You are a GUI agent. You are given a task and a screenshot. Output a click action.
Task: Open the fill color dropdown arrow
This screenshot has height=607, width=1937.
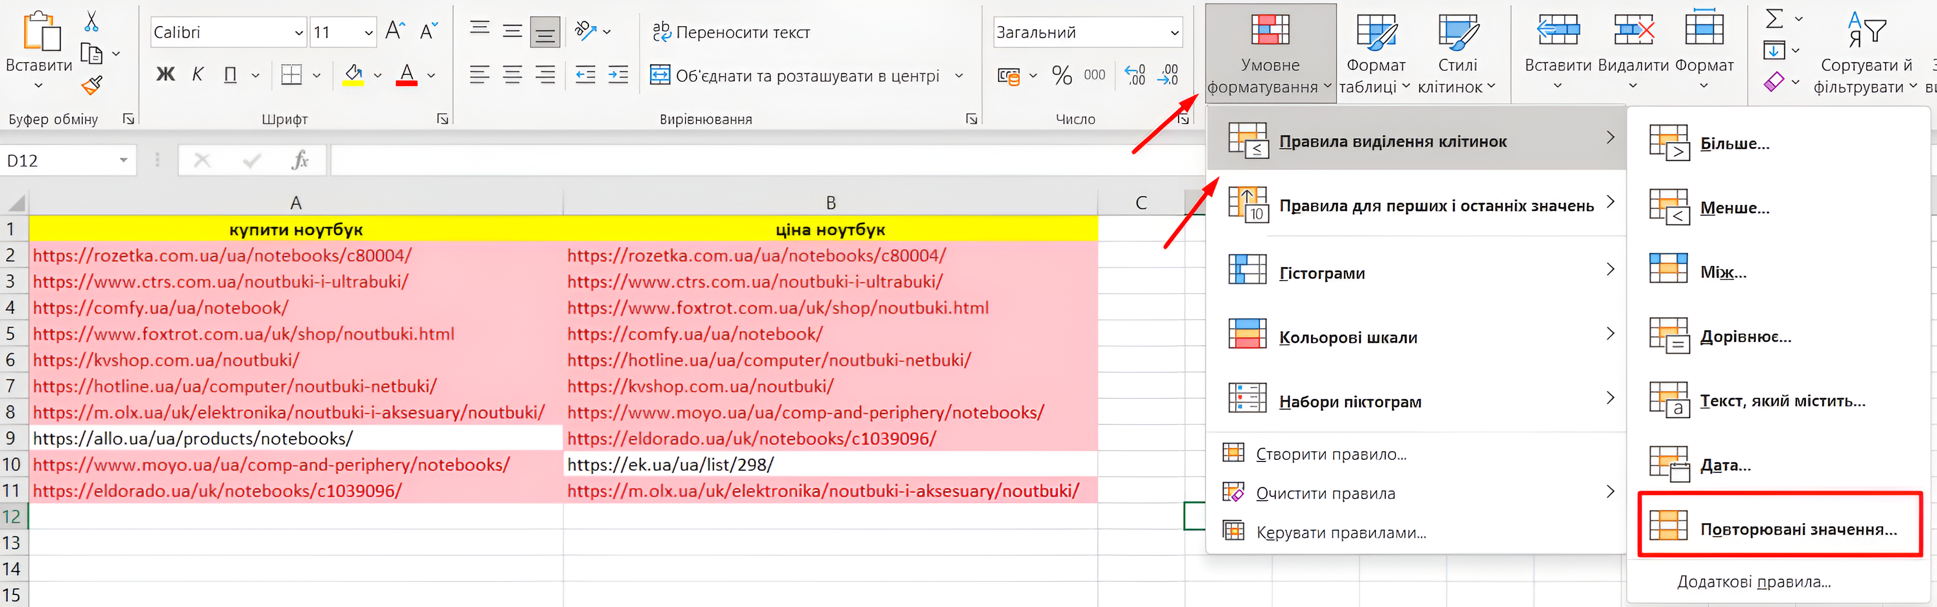(377, 75)
